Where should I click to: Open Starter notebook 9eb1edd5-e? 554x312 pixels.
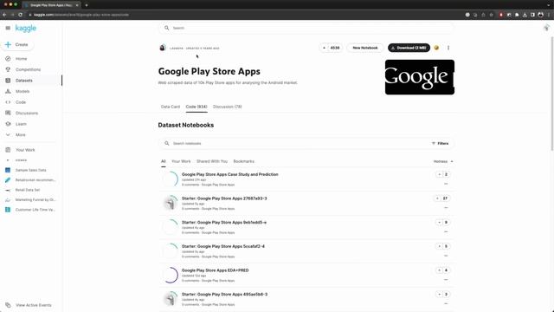pyautogui.click(x=224, y=223)
